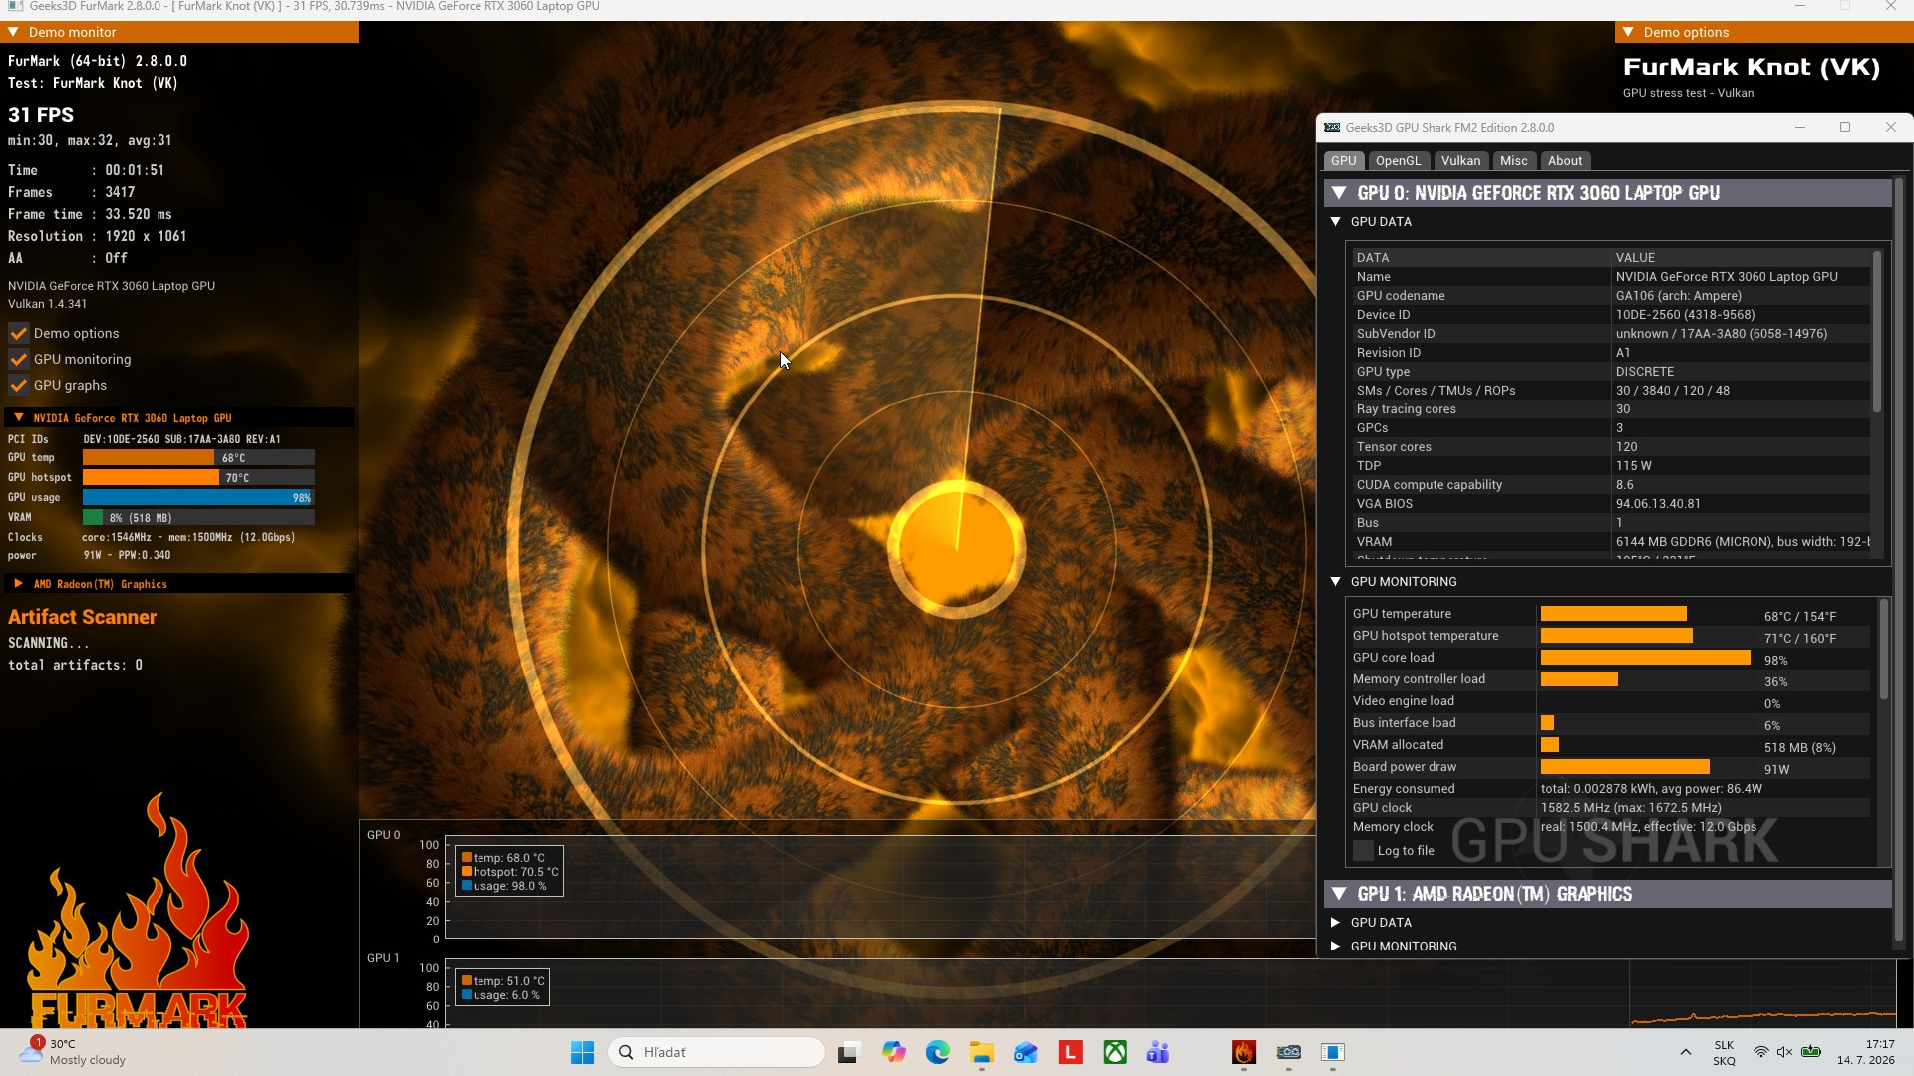
Task: Expand the GPU 1 GPU DATA section
Action: point(1336,923)
